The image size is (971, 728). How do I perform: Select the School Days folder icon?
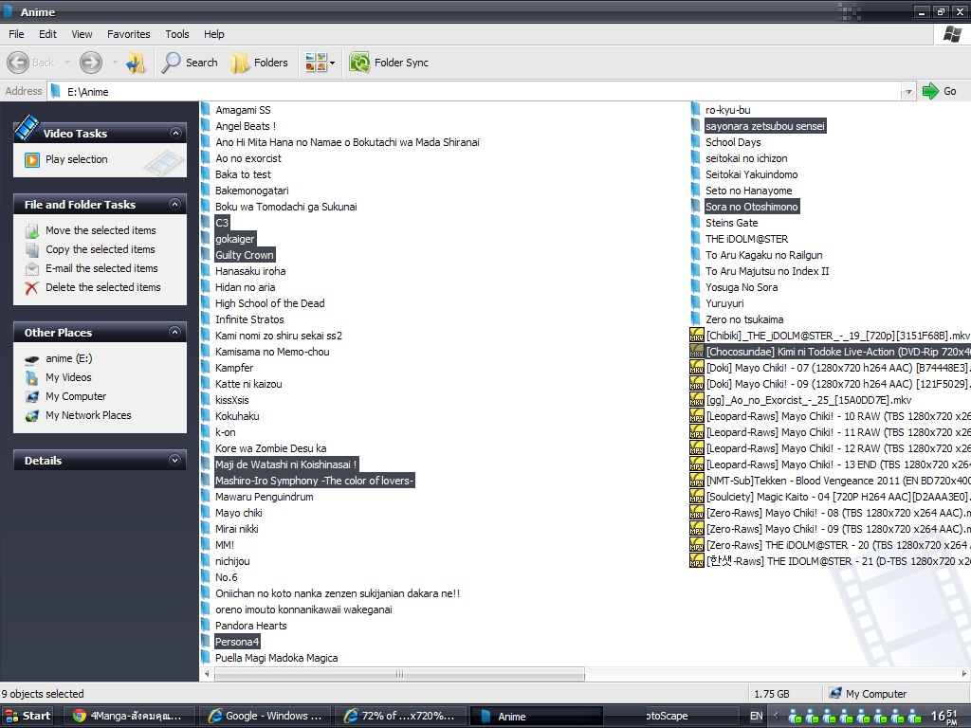(695, 142)
